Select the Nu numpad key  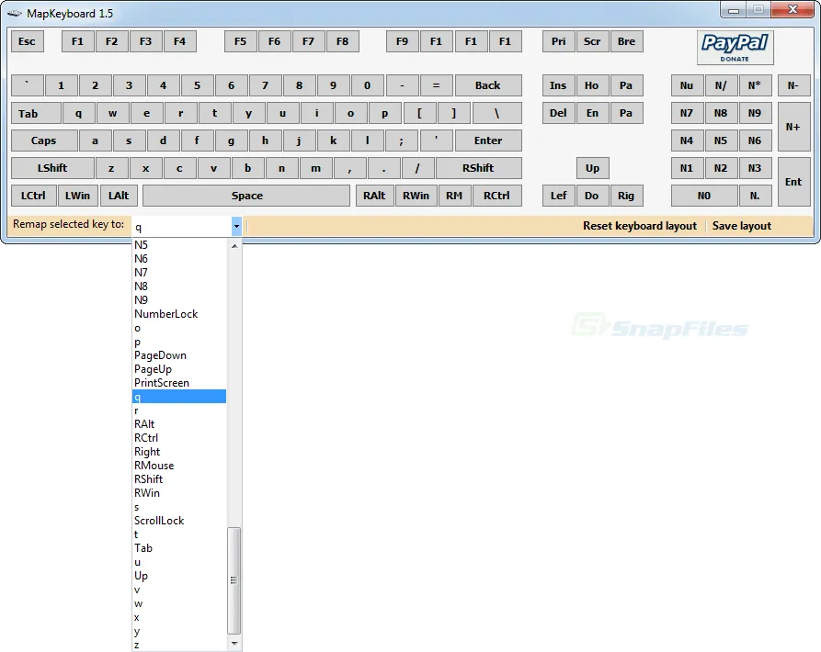pos(687,85)
